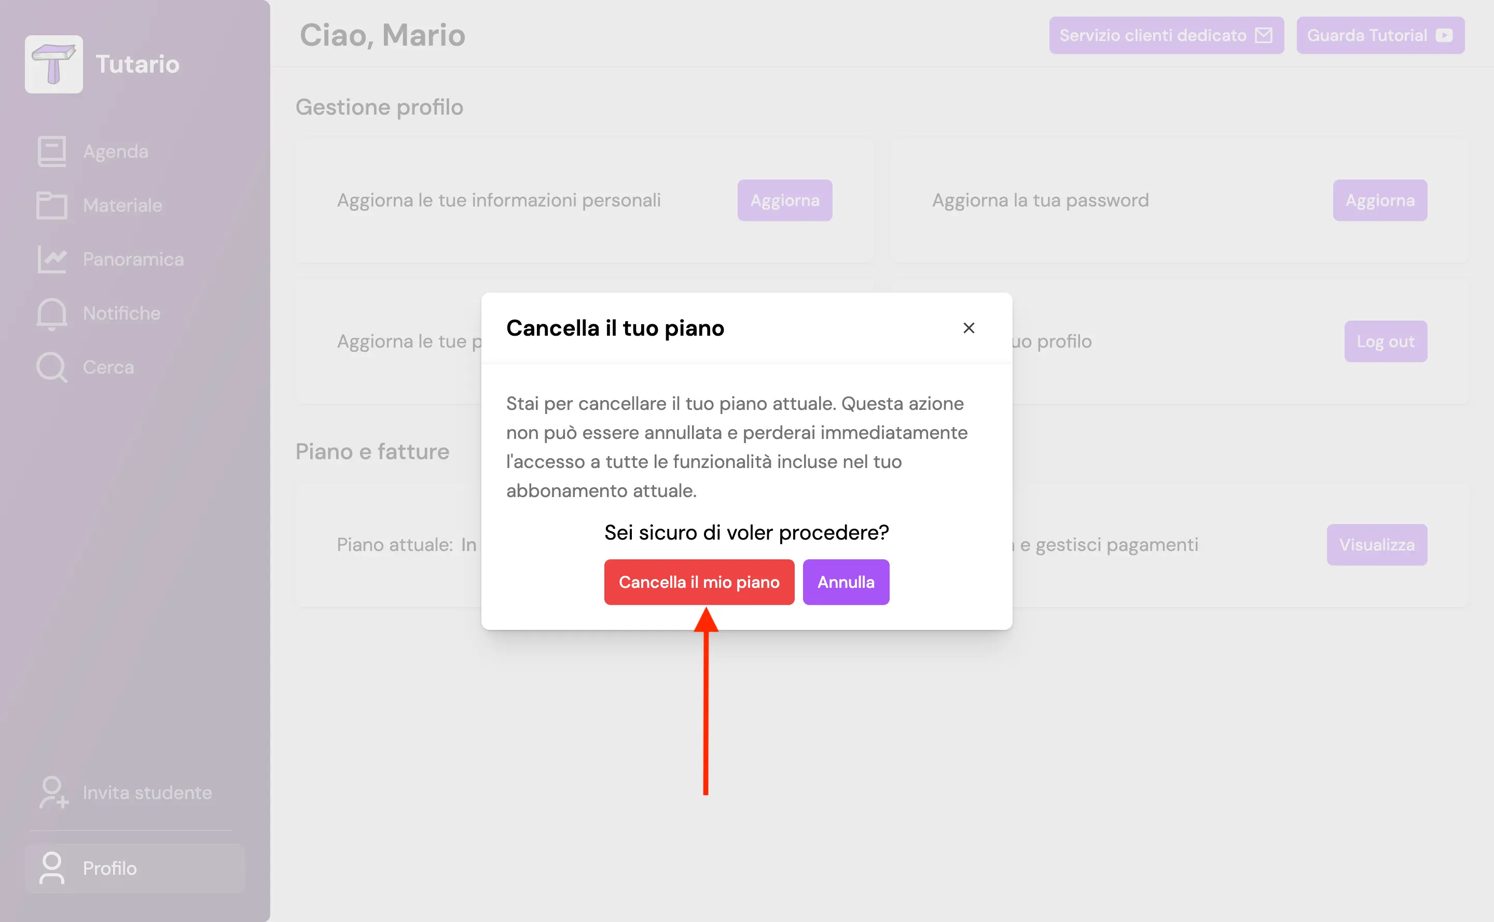Screen dimensions: 1494x922
Task: Select the Ciao, Mario heading
Action: tap(382, 35)
